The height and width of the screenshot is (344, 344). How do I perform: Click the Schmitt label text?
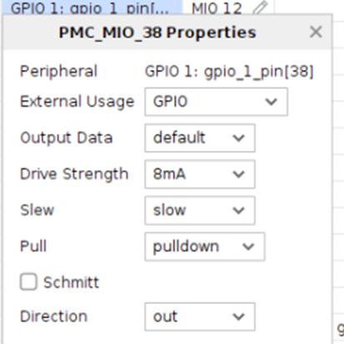(x=71, y=282)
